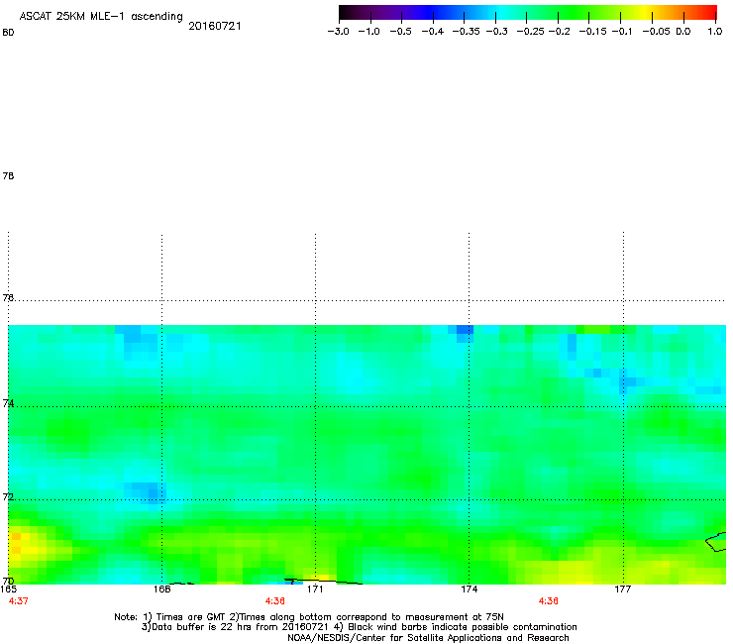Click the '-0.35' colorbar label
The height and width of the screenshot is (644, 733).
click(x=467, y=32)
